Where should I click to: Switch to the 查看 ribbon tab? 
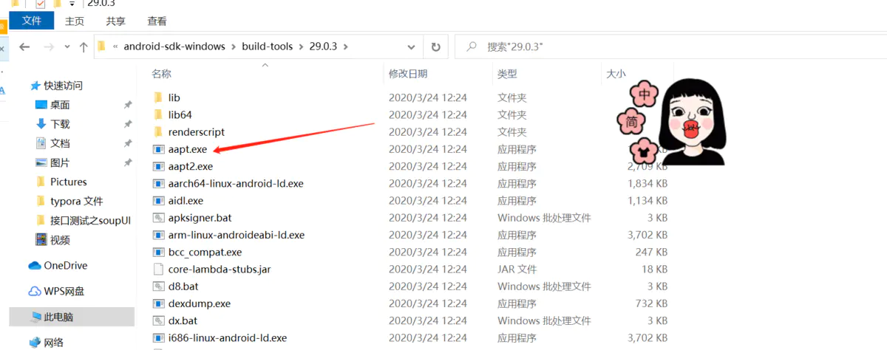pos(157,21)
